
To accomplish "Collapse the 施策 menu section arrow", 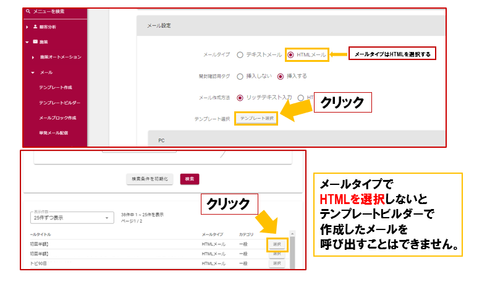I will [x=27, y=42].
